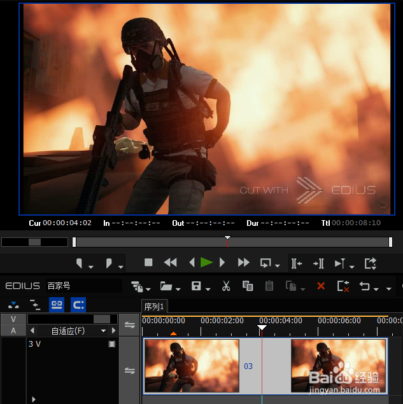Click the timeline cursor marker at 00:00:04:00
403x404 pixels.
point(262,328)
